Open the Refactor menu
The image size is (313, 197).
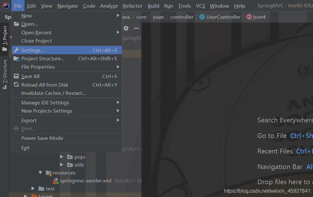(133, 6)
